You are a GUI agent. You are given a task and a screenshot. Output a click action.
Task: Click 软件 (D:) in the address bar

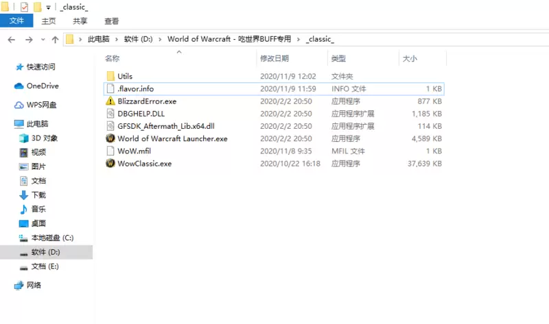[x=139, y=39]
